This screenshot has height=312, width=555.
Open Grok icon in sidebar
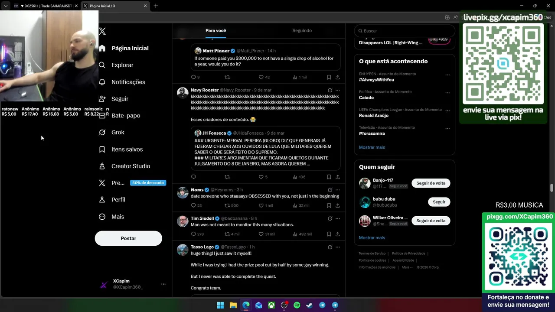tap(102, 132)
